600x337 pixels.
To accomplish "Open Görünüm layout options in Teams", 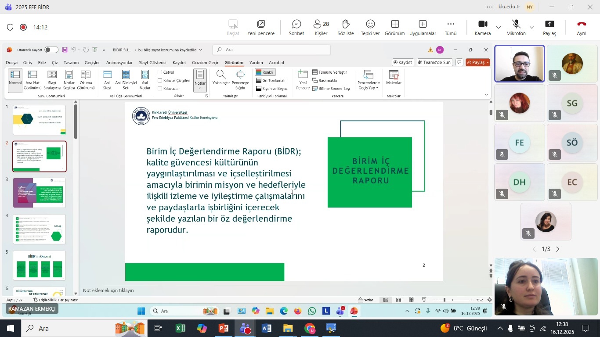I will click(x=394, y=28).
